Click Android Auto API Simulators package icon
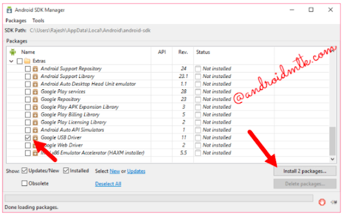344x216 pixels. click(x=35, y=130)
